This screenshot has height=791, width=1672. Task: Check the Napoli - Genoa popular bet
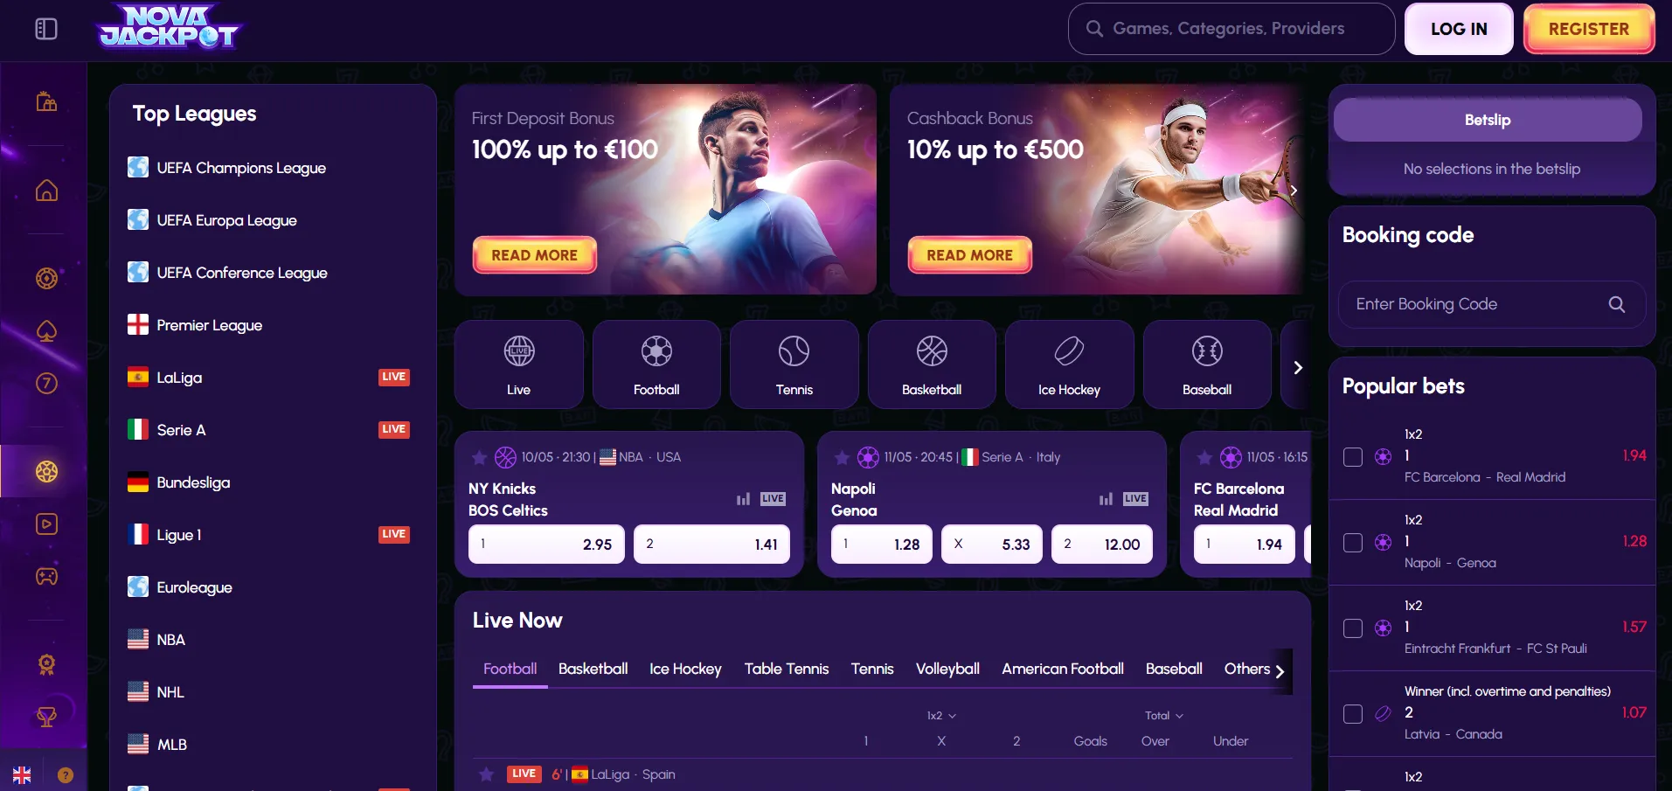(x=1353, y=543)
